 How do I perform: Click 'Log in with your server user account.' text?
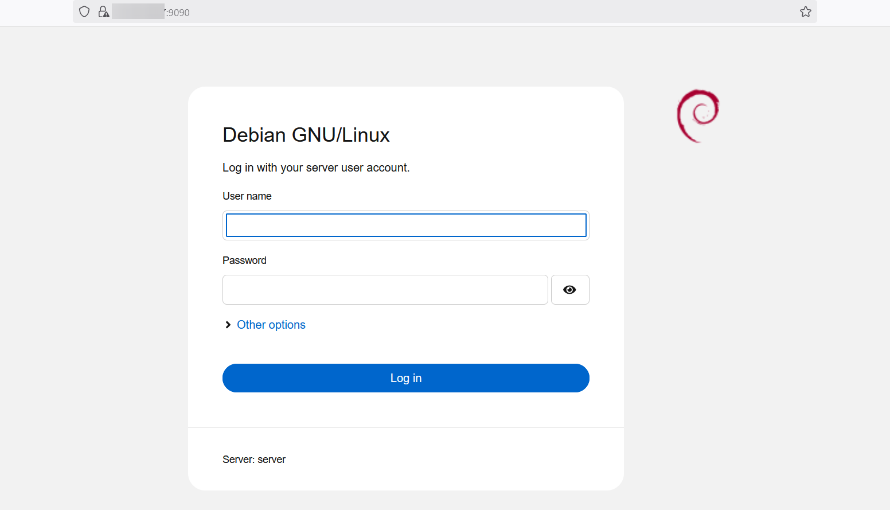pos(316,168)
